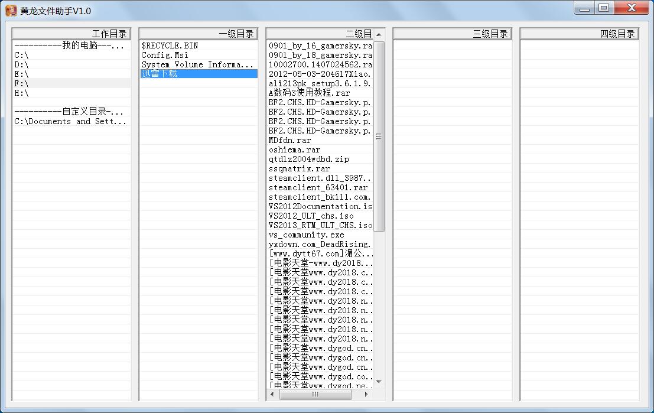Image resolution: width=654 pixels, height=413 pixels.
Task: Select oshiema.rar file
Action: (320, 149)
